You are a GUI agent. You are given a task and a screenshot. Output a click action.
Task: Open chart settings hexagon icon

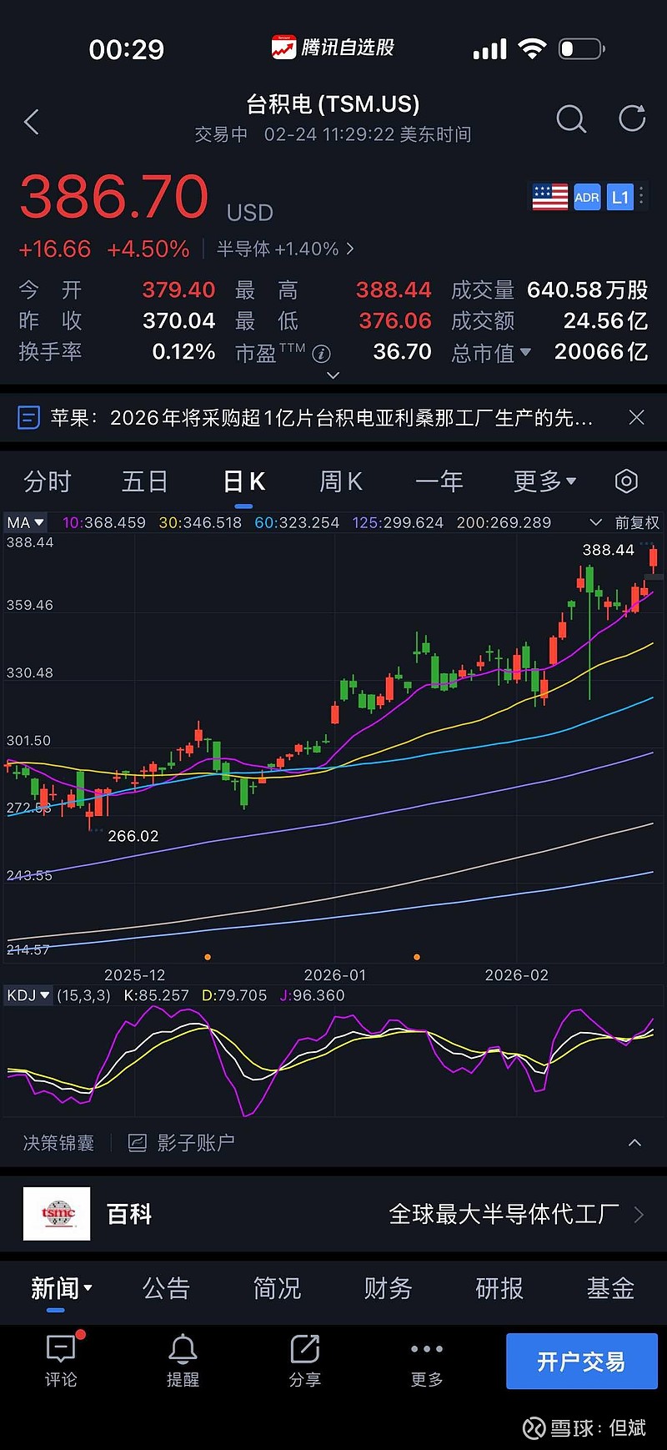[626, 481]
